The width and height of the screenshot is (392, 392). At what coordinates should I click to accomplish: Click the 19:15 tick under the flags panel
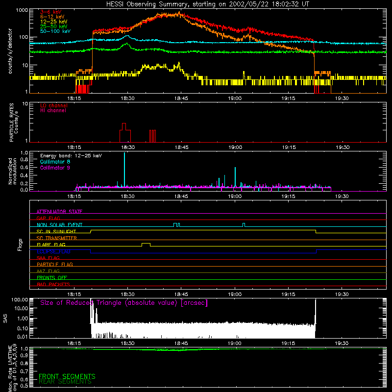pyautogui.click(x=288, y=294)
